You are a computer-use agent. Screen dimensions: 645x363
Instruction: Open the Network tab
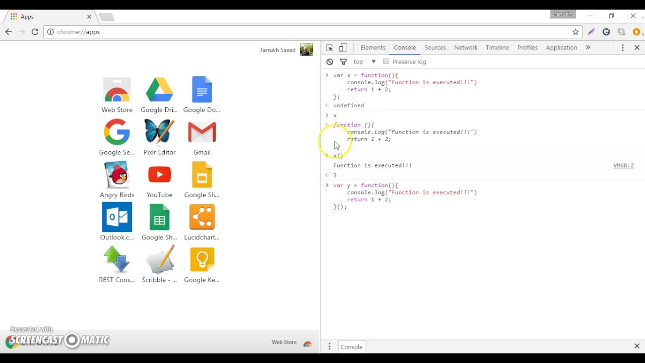[466, 47]
